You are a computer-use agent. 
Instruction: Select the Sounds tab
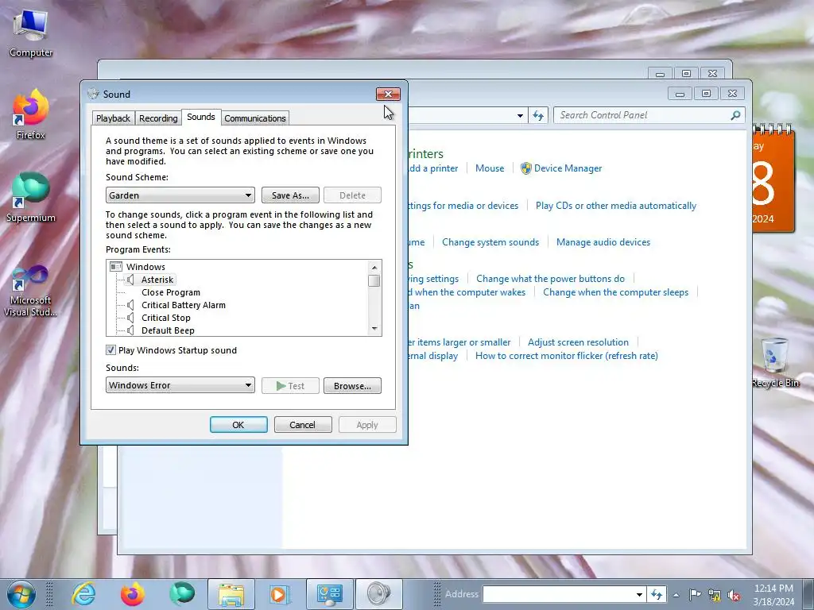(201, 118)
